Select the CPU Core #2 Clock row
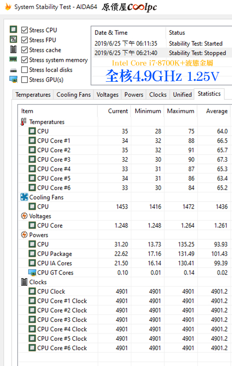Screen dimensions: 232x366 click(x=124, y=310)
